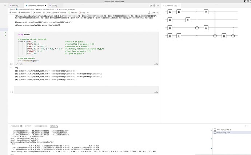The image size is (251, 155).
Task: Open the 002jl.jl editor tab
Action: pyautogui.click(x=53, y=5)
